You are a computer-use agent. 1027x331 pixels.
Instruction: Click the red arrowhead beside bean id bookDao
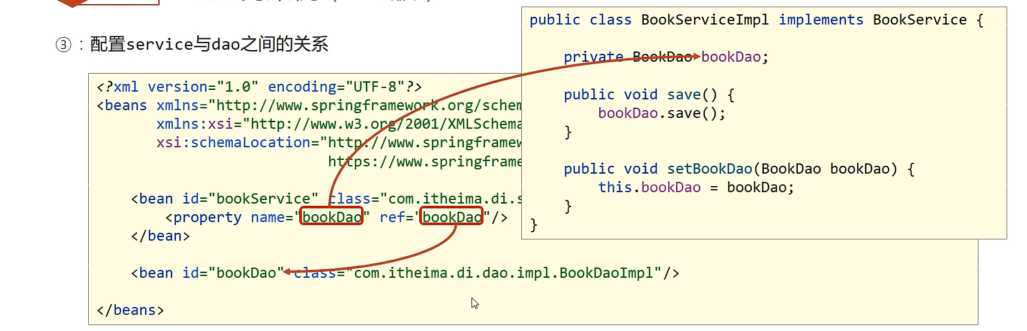pyautogui.click(x=287, y=272)
